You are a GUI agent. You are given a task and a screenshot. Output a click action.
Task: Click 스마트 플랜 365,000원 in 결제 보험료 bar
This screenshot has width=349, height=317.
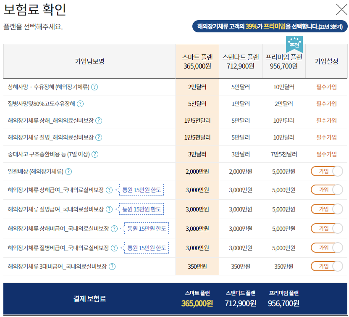[197, 299]
